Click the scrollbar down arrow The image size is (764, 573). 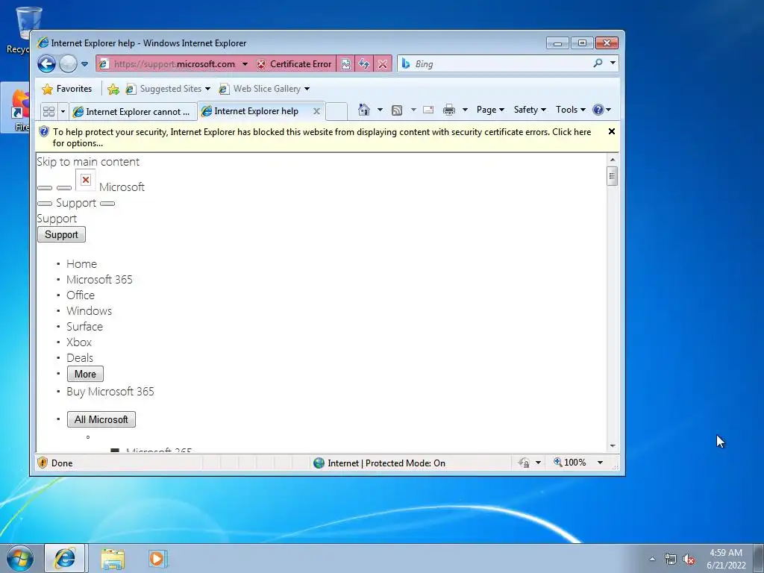pyautogui.click(x=613, y=446)
